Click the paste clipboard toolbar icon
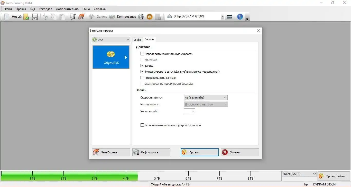The width and height of the screenshot is (351, 187). point(62,17)
